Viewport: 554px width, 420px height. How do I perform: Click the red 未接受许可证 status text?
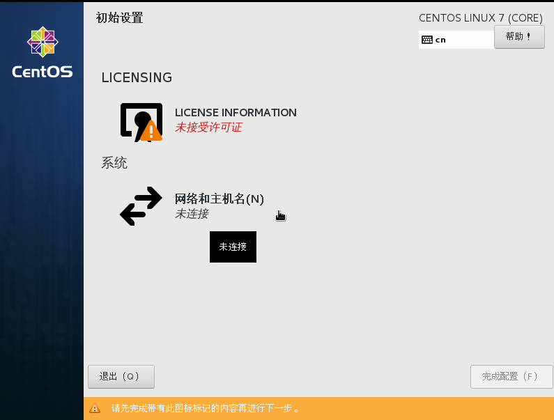pyautogui.click(x=208, y=127)
